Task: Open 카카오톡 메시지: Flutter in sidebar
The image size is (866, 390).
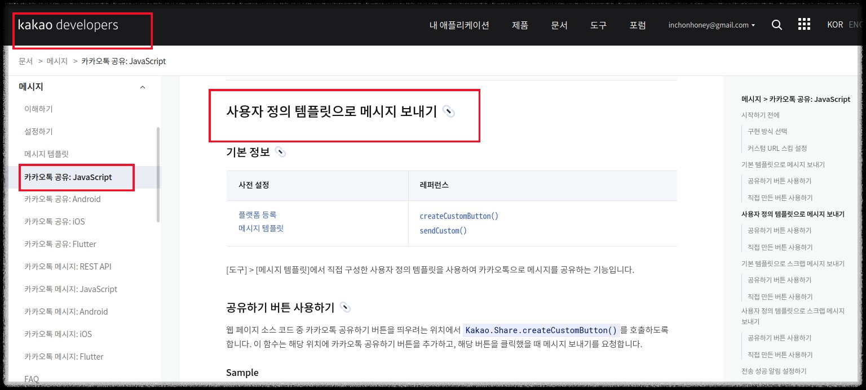Action: [x=64, y=357]
